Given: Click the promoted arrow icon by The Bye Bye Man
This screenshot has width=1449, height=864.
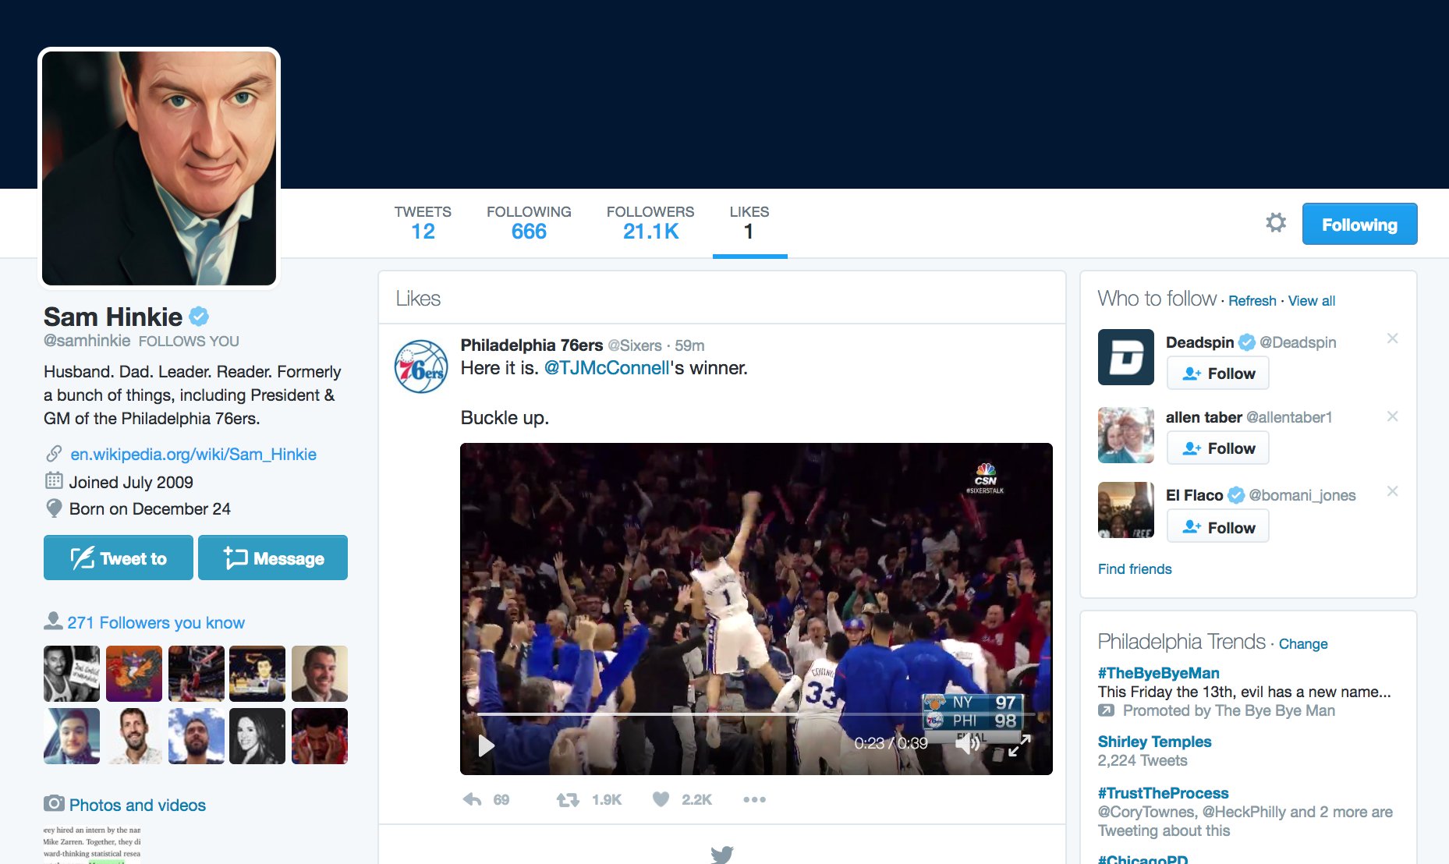Looking at the screenshot, I should (x=1106, y=710).
